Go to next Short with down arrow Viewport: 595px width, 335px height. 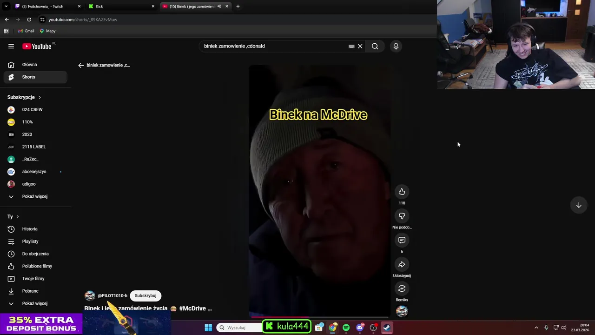tap(579, 205)
